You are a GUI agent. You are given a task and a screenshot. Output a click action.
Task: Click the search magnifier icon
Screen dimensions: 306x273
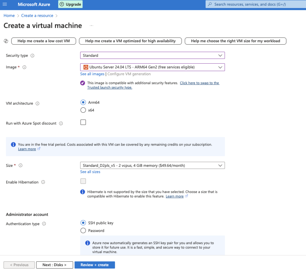coord(210,4)
